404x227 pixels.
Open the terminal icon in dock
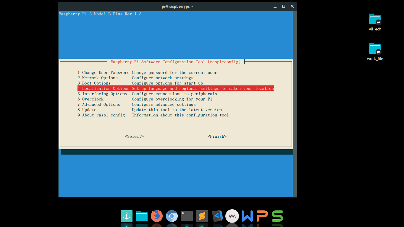(187, 216)
